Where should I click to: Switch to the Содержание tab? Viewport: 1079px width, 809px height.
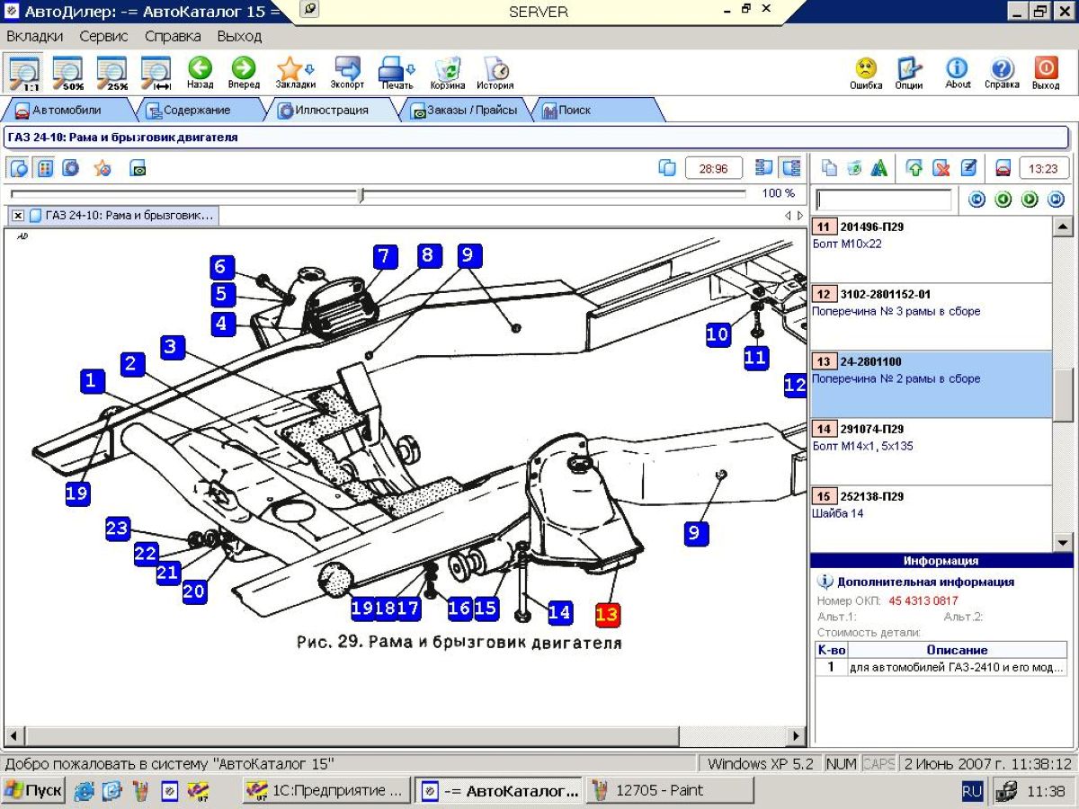click(196, 111)
